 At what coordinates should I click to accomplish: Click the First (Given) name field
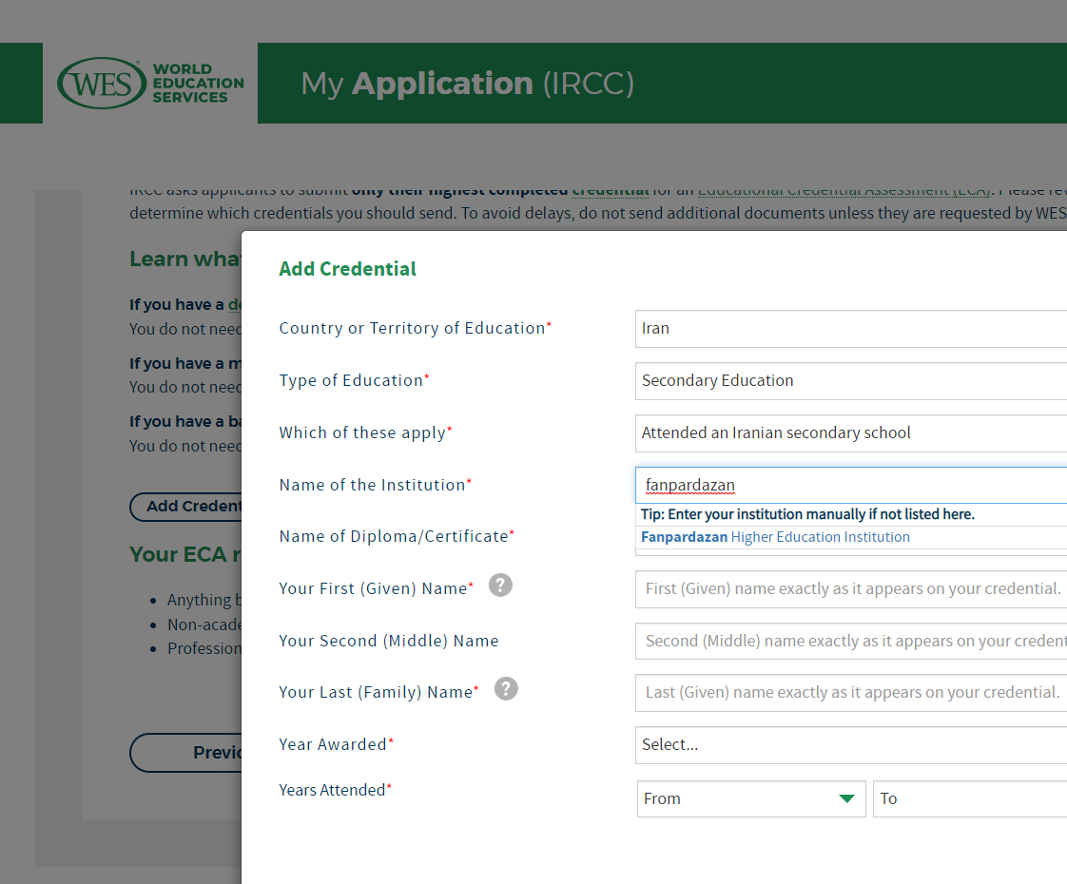[x=850, y=589]
